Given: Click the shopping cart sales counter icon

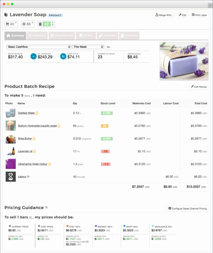Looking at the screenshot, I should pos(7,24).
